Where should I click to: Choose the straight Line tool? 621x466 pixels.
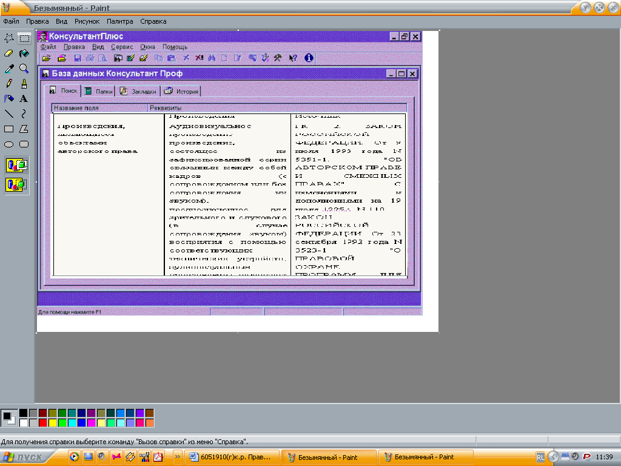pos(8,114)
